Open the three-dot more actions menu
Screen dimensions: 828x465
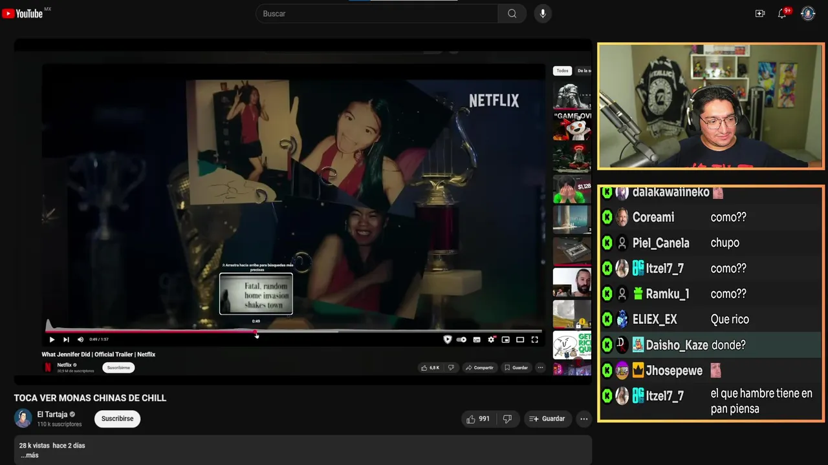pos(583,419)
